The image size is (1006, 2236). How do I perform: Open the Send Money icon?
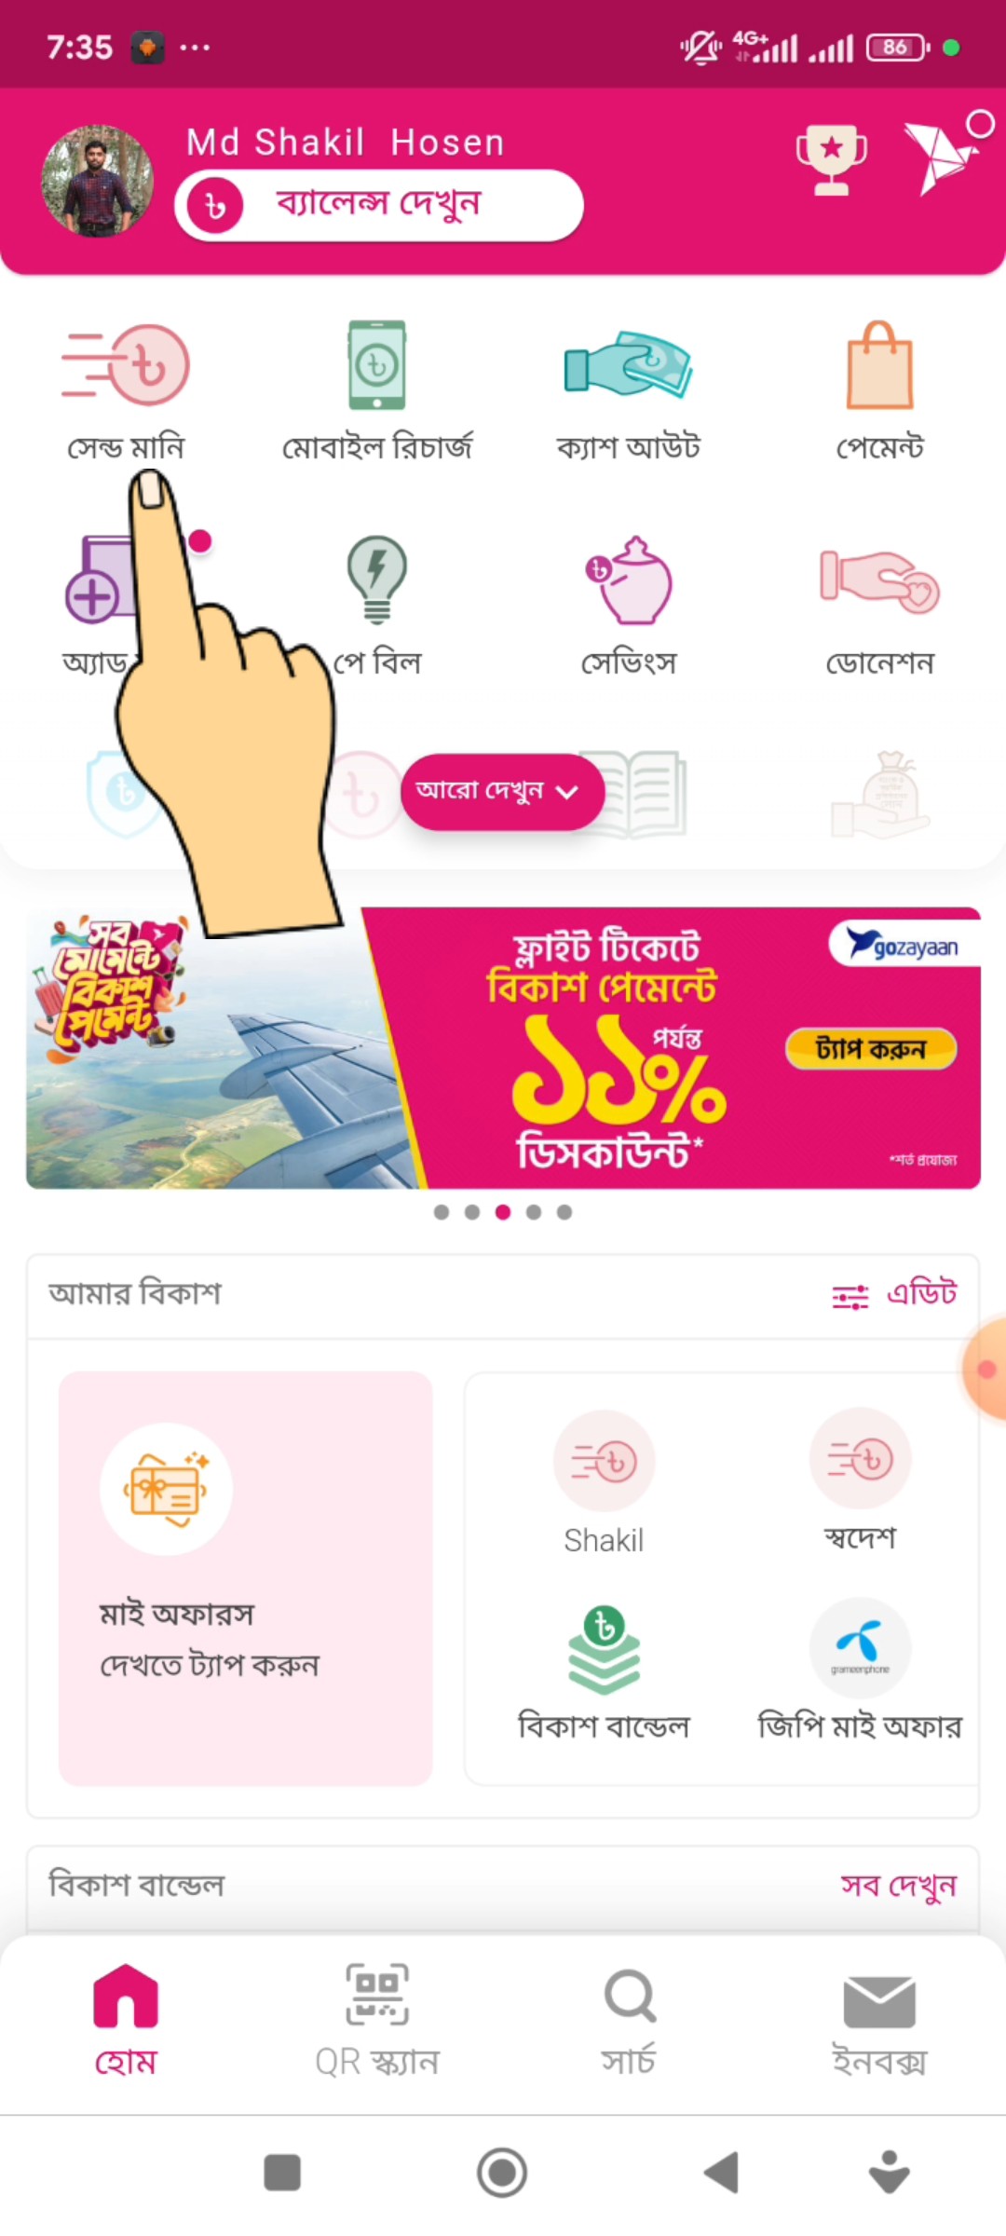click(x=126, y=364)
